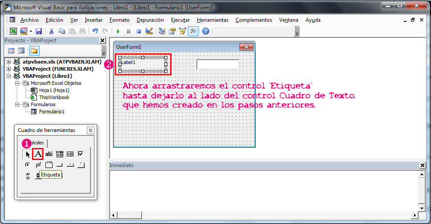Toggle Folders icon in Project pane
The width and height of the screenshot is (431, 224).
pyautogui.click(x=34, y=51)
